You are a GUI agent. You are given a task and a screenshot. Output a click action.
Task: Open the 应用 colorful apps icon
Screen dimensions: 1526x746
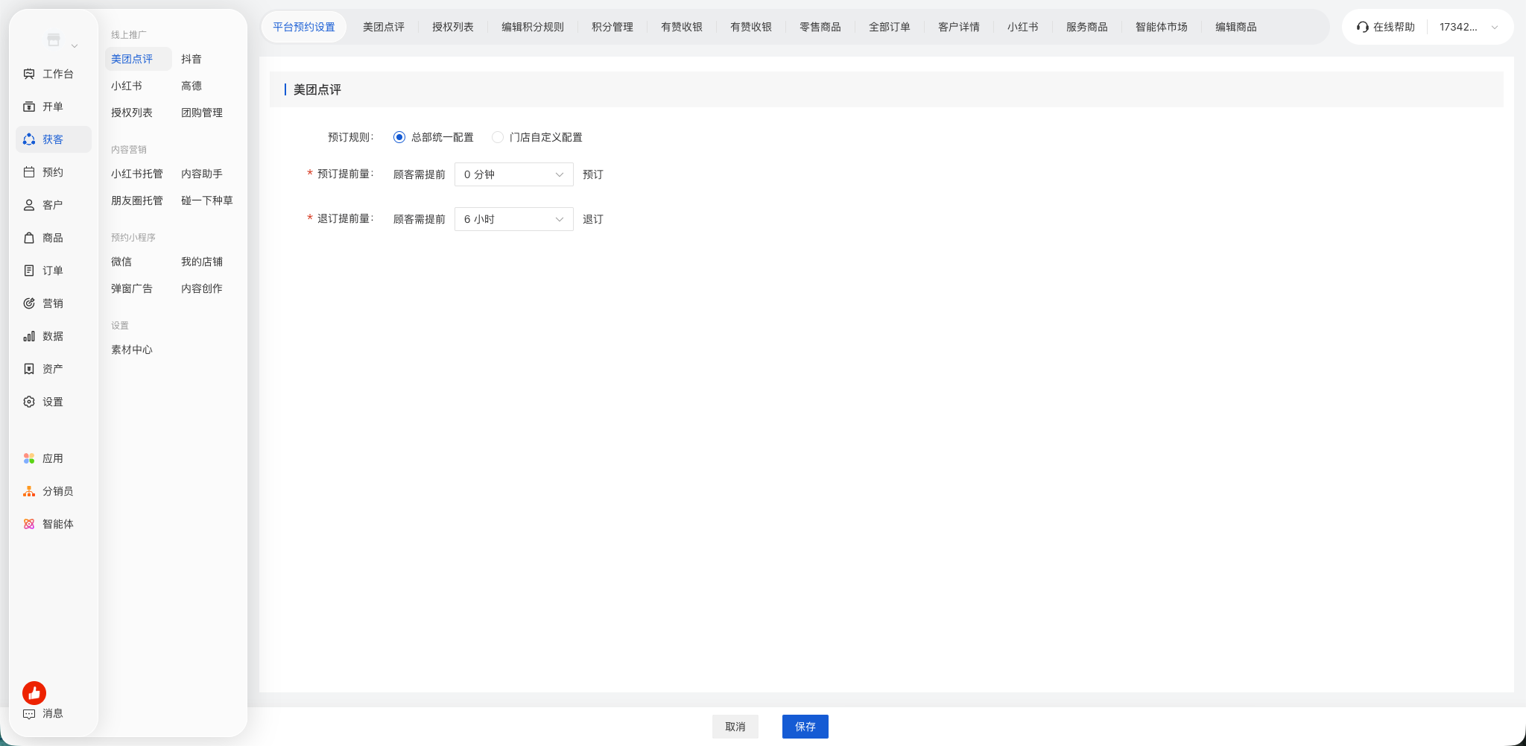[x=29, y=458]
